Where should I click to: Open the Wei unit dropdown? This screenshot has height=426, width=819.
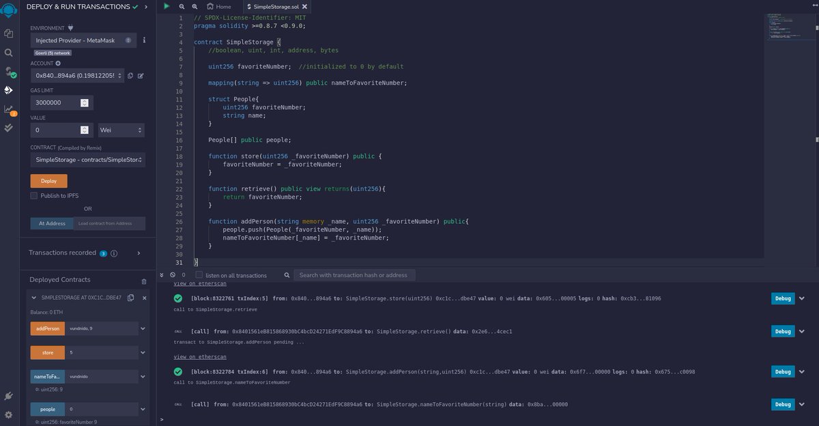tap(120, 130)
